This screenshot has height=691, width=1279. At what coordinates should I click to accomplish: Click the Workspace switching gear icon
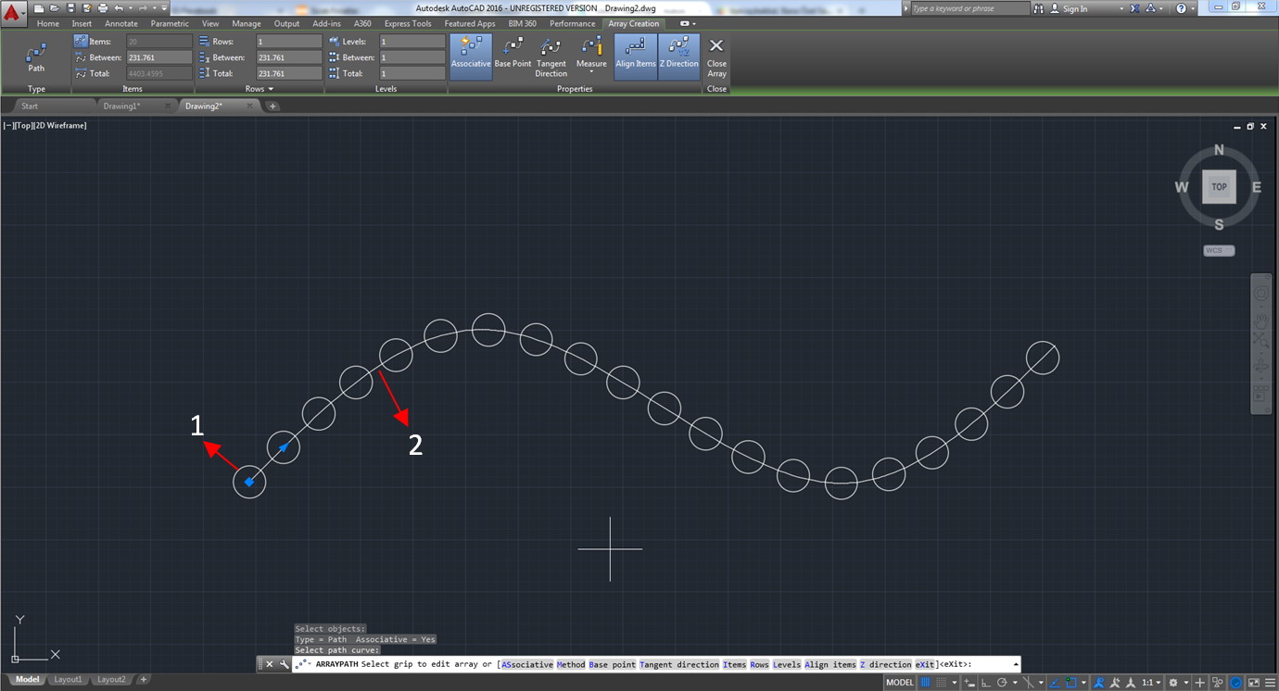coord(1172,683)
